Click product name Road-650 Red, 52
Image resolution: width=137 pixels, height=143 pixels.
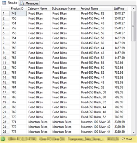pyautogui.click(x=92, y=87)
